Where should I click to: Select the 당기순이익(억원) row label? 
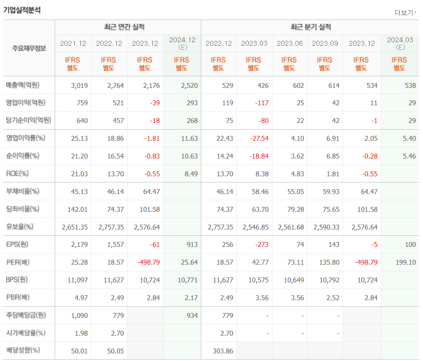point(28,120)
